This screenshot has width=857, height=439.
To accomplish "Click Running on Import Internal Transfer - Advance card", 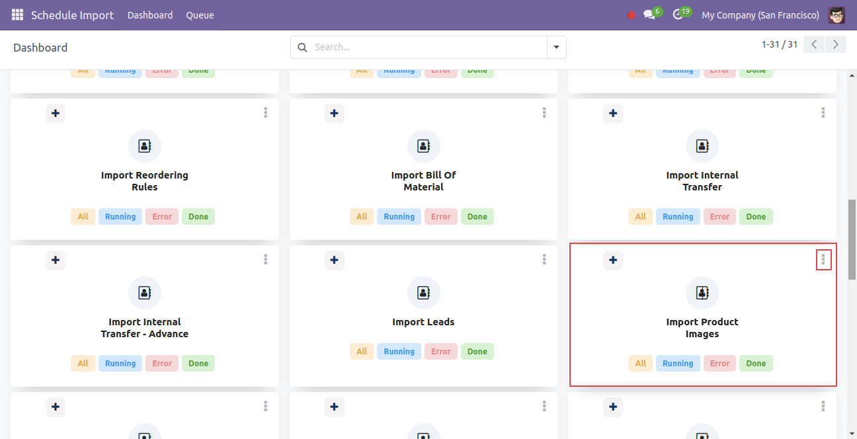I will point(120,364).
